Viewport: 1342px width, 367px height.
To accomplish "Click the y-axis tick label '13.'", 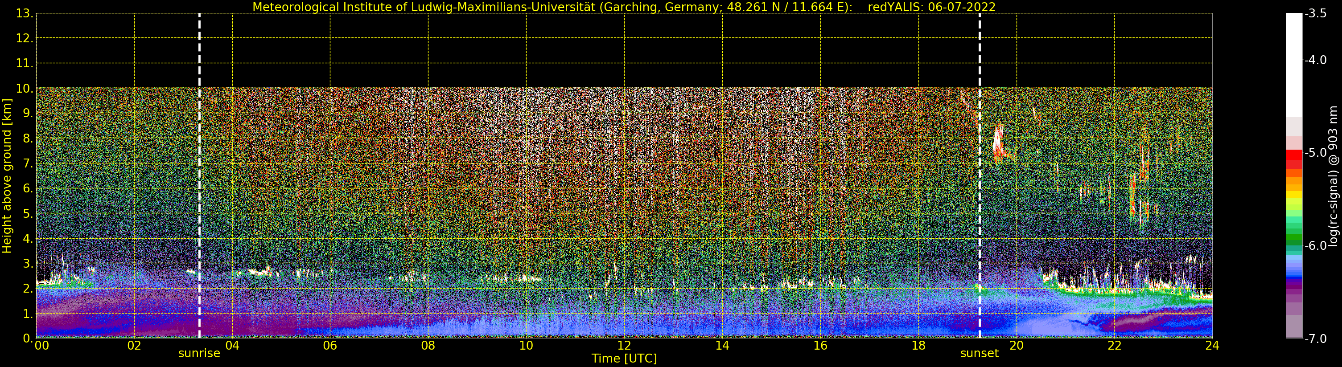I will click(x=25, y=13).
